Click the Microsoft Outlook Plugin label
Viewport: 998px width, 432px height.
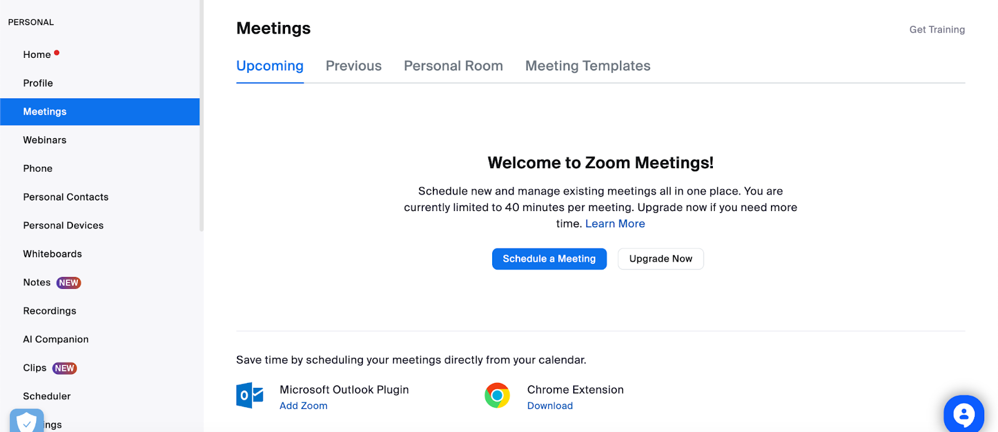coord(344,390)
